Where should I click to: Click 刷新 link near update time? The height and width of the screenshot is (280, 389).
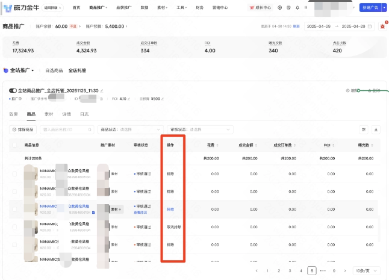point(296,26)
